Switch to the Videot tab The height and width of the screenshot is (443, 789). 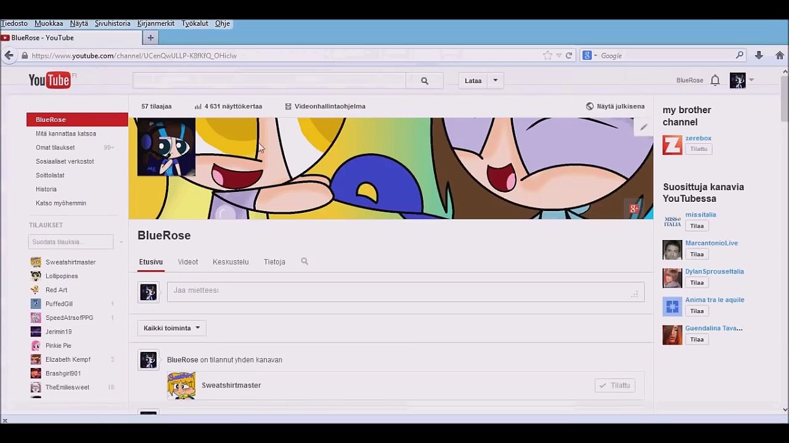tap(188, 262)
